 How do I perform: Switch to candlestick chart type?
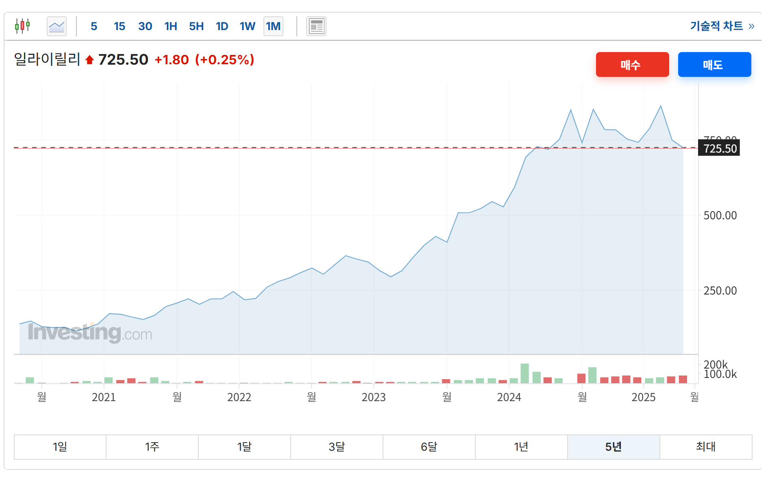(x=22, y=26)
